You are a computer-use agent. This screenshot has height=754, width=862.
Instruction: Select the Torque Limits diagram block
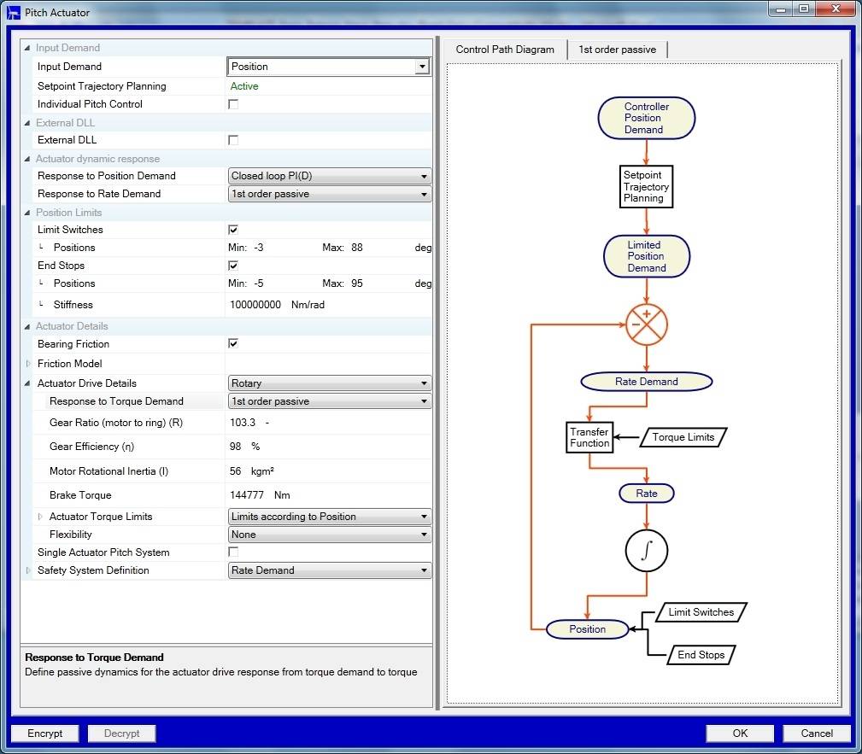[683, 437]
